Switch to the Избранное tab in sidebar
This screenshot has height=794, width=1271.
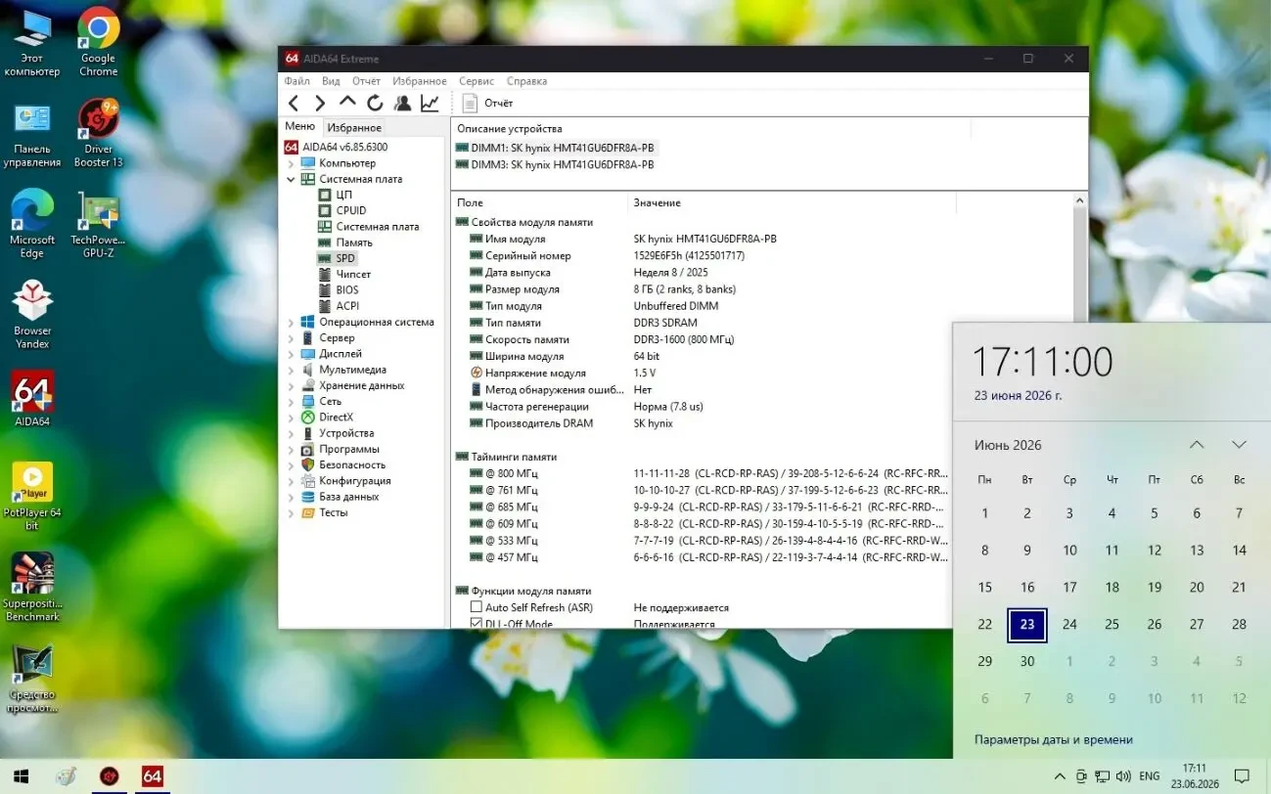coord(354,127)
